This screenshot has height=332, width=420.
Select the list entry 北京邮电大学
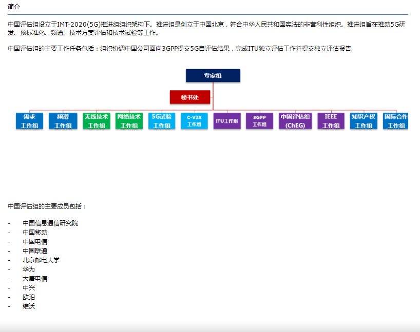pyautogui.click(x=41, y=260)
